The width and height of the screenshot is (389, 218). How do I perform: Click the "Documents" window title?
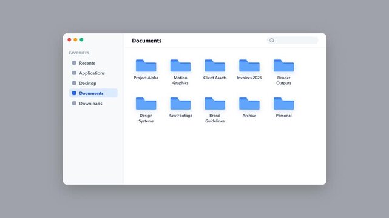pyautogui.click(x=147, y=41)
